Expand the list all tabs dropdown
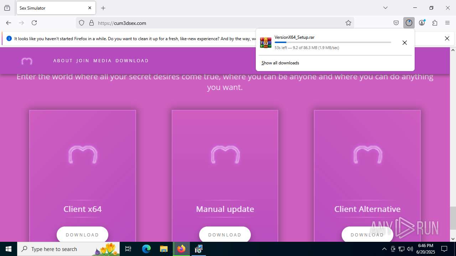The image size is (456, 256). (x=385, y=8)
